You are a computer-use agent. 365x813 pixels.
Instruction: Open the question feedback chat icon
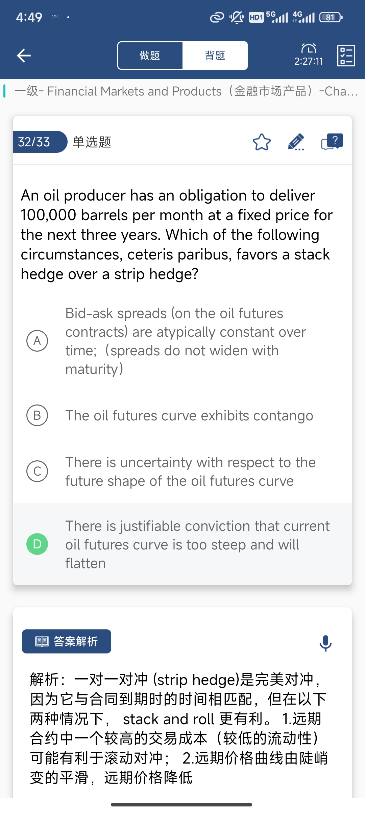point(332,142)
